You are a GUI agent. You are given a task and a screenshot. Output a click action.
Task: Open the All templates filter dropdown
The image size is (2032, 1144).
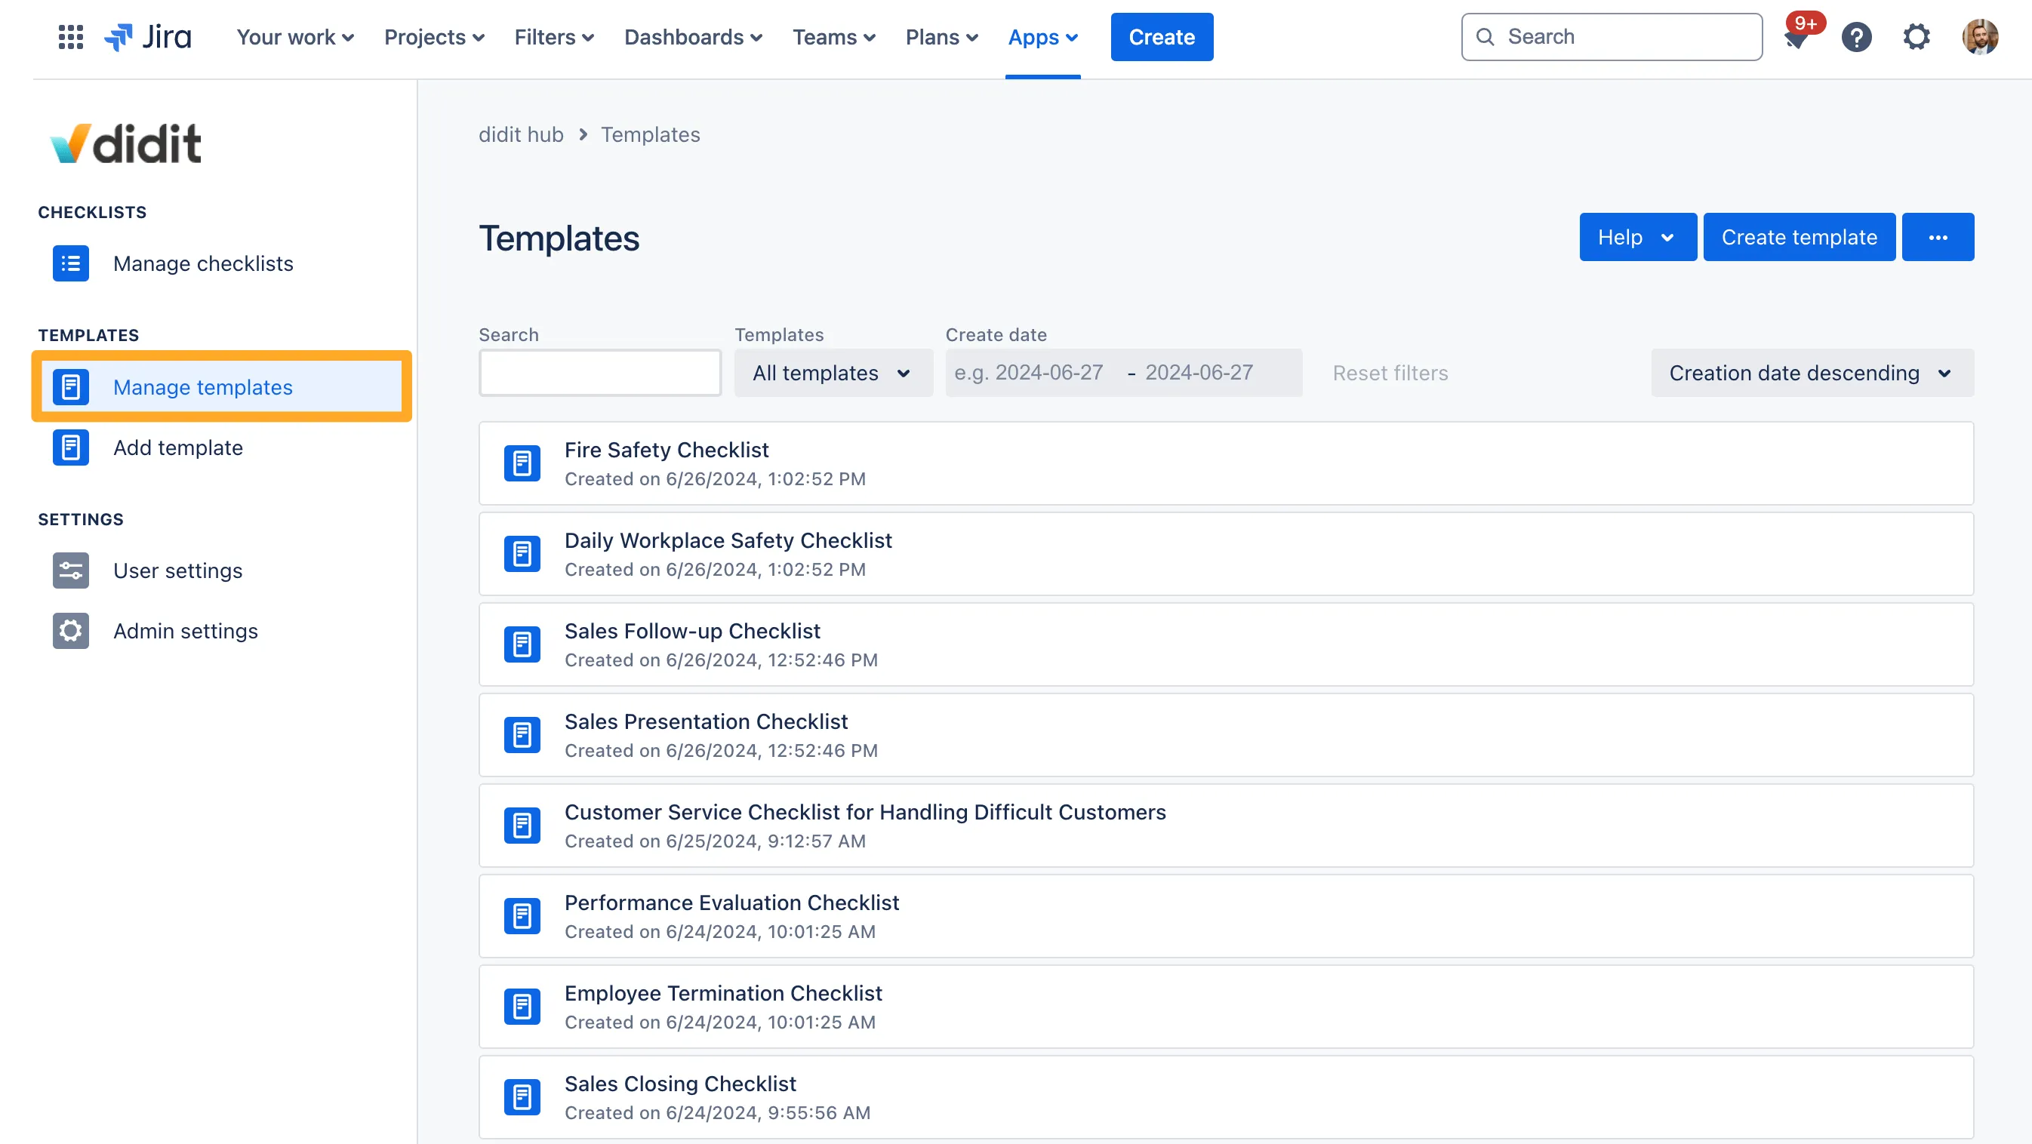[x=833, y=373]
